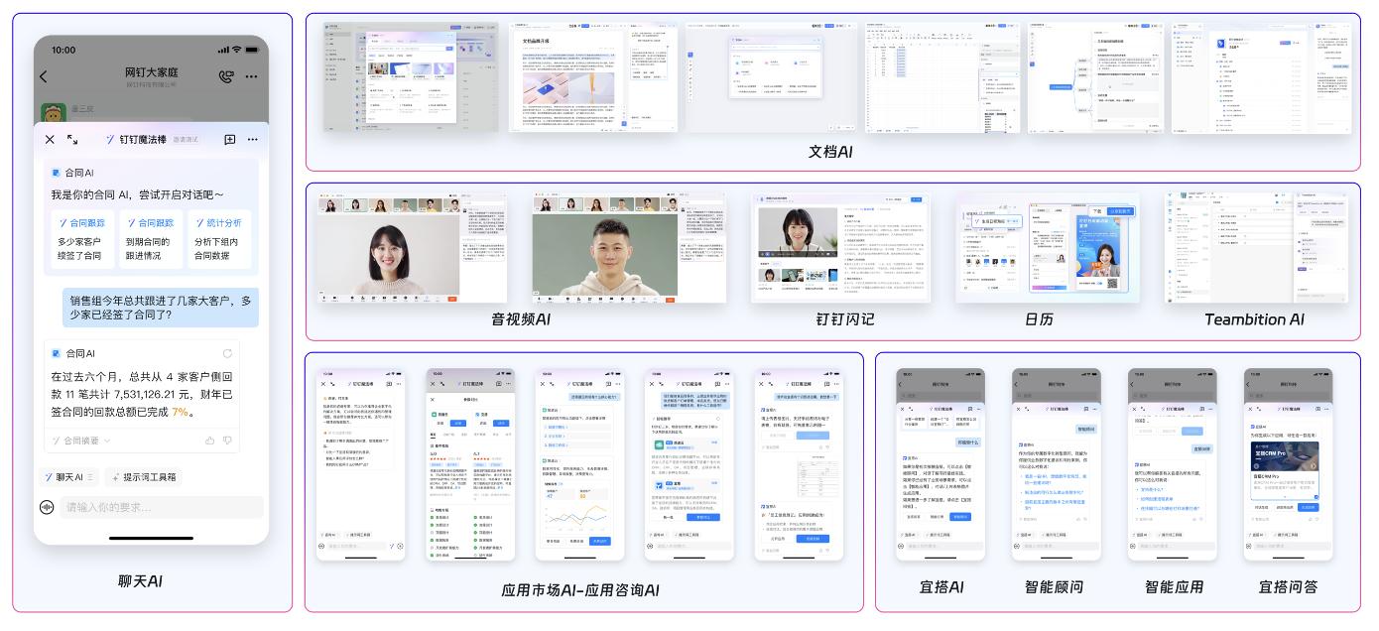The height and width of the screenshot is (631, 1379).
Task: Open the video call icon in 网钉大家庭 header
Action: pos(224,74)
